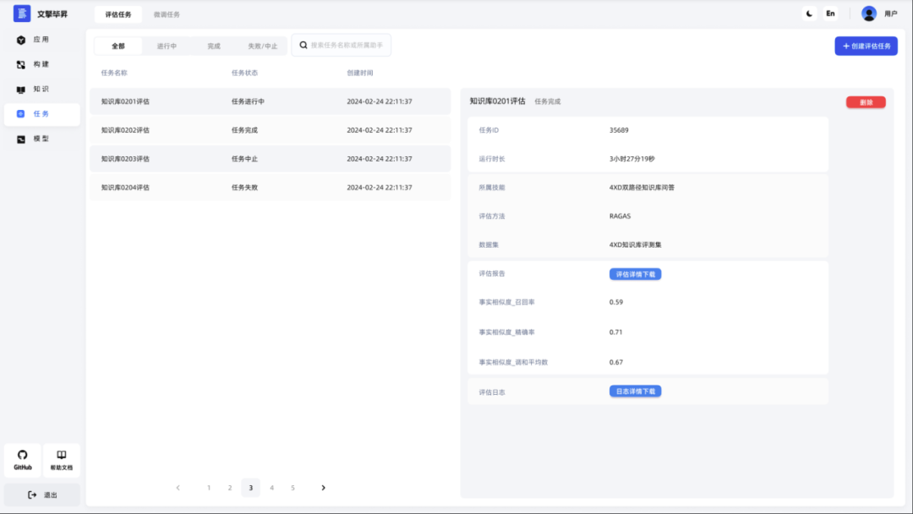Click task ID value 35689
913x514 pixels.
coord(619,130)
